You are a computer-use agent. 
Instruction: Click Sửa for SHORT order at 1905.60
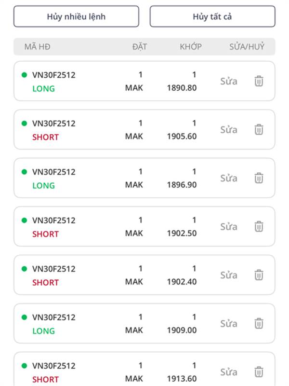(229, 129)
